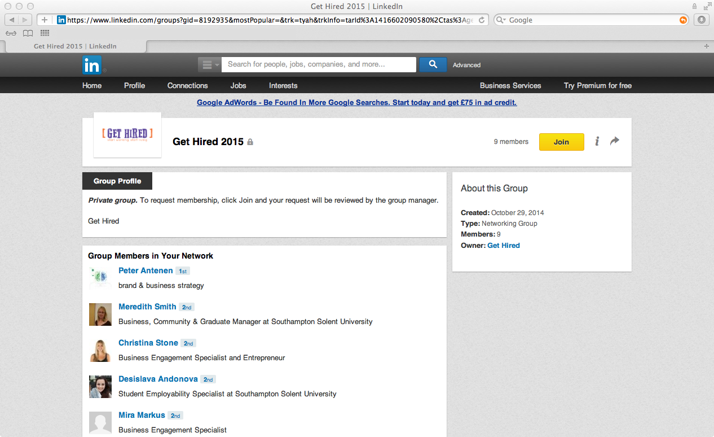Viewport: 714px width, 437px height.
Task: Click the Get Hired owner link
Action: point(504,245)
